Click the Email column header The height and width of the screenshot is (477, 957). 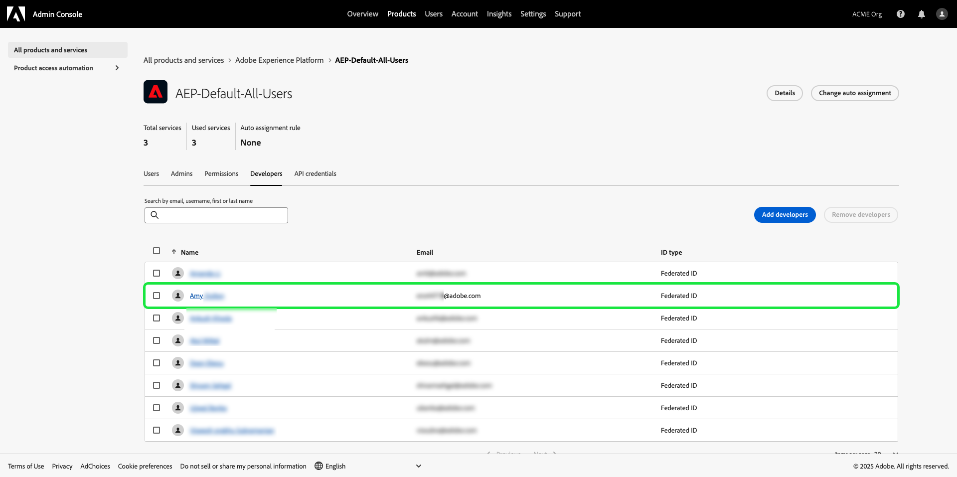tap(425, 252)
